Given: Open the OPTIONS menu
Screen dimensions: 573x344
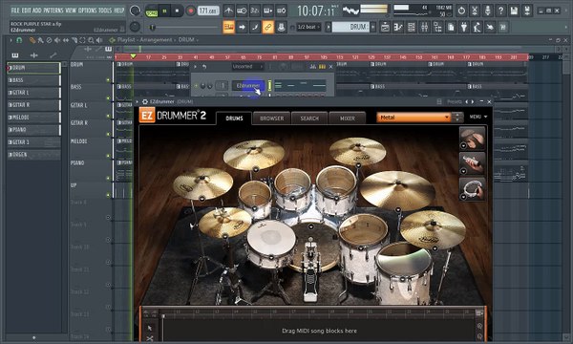Looking at the screenshot, I should (x=88, y=11).
